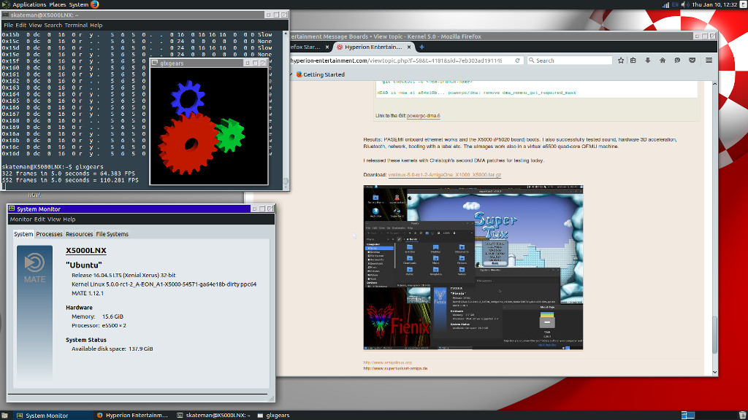
Task: Select the Firefox Start tab
Action: (x=309, y=47)
